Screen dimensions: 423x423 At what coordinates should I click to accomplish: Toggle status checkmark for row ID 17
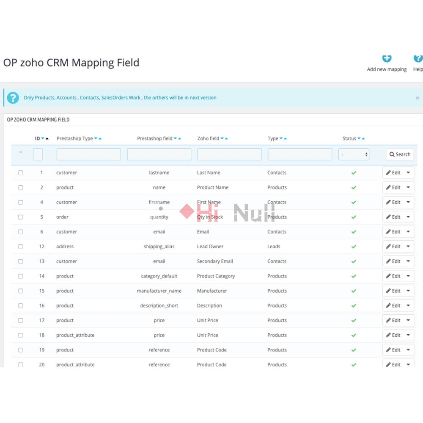pos(354,321)
